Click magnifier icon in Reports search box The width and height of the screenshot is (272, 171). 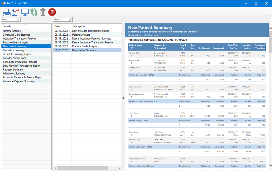[x=18, y=19]
